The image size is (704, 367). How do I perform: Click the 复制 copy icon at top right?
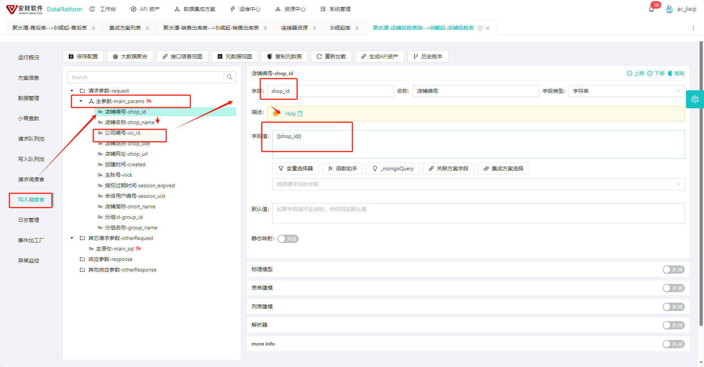[x=670, y=73]
